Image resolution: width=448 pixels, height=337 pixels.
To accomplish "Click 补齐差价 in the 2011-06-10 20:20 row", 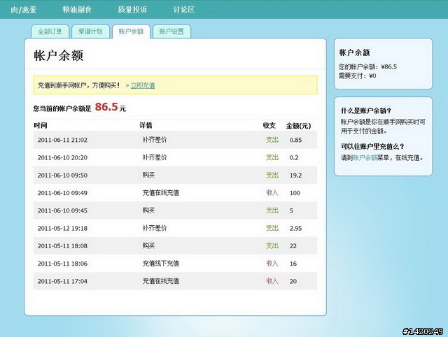I will pos(155,157).
